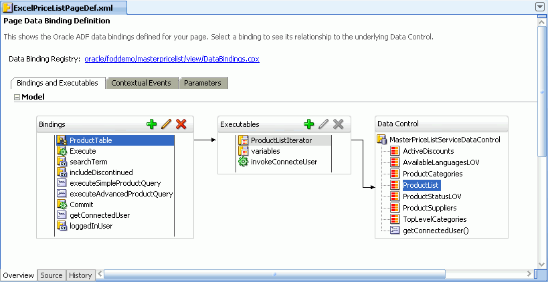Click the ProductStatusLOV collection icon
This screenshot has height=282, width=548.
(395, 196)
